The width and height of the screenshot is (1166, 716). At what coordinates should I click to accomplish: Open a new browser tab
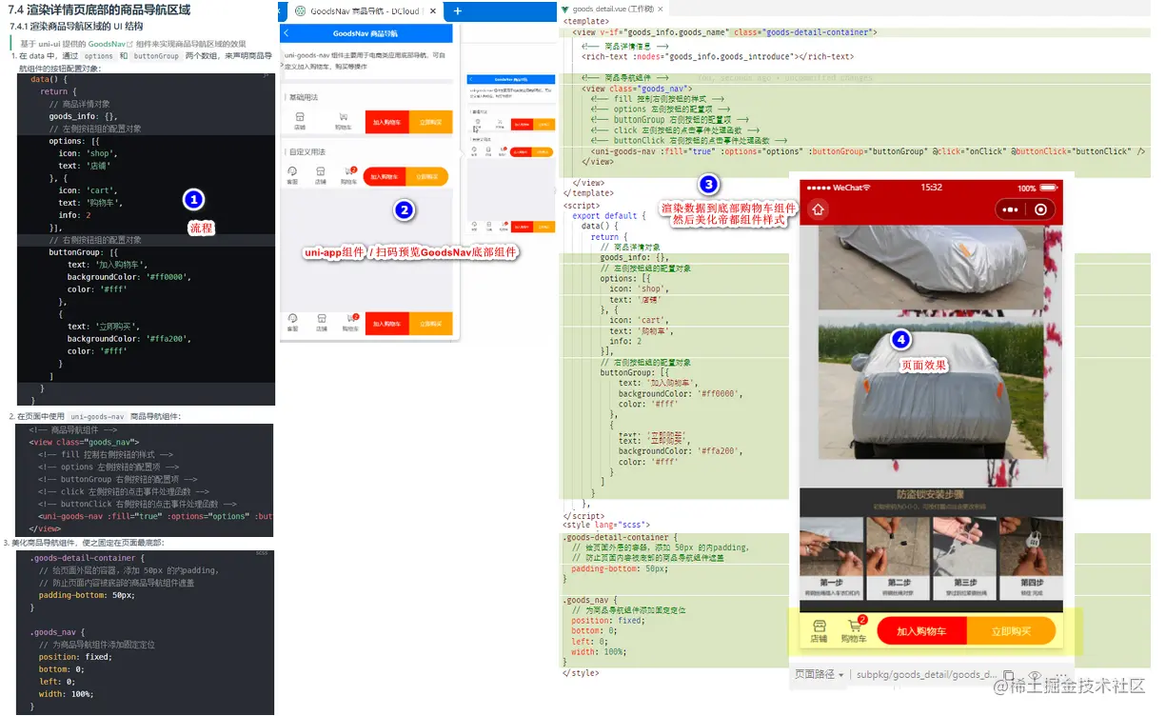click(458, 11)
